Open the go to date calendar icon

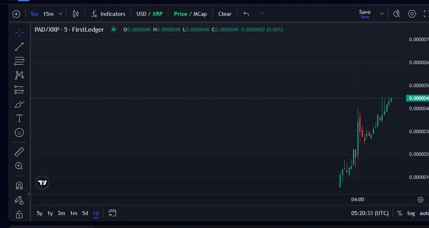(112, 213)
